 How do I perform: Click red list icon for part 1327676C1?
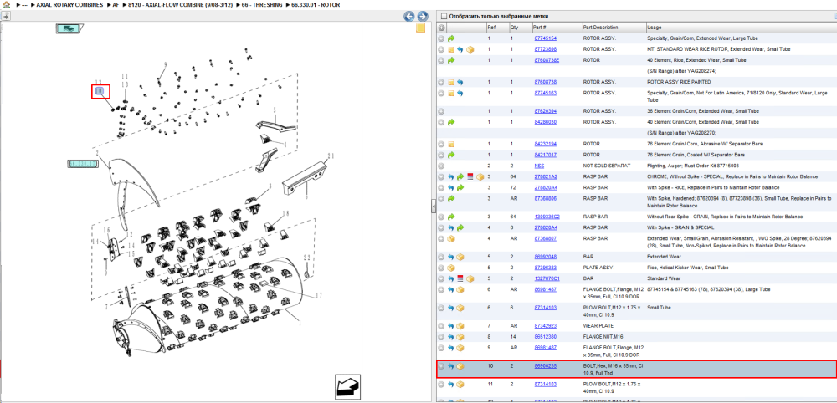point(460,278)
